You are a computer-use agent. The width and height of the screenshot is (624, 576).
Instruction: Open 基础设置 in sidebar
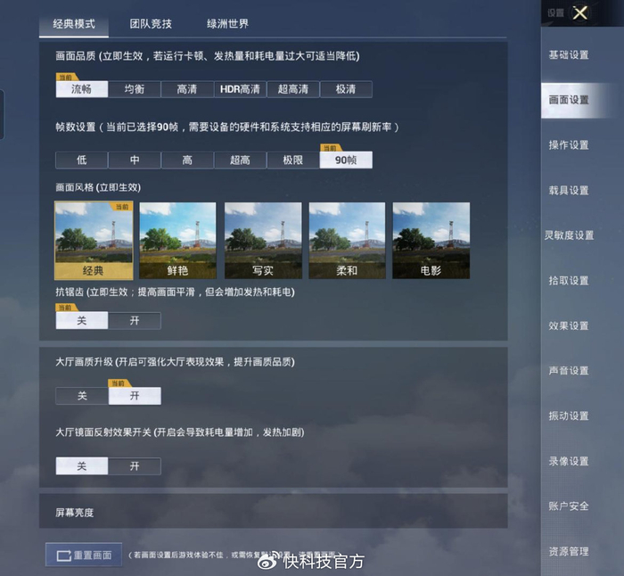569,55
